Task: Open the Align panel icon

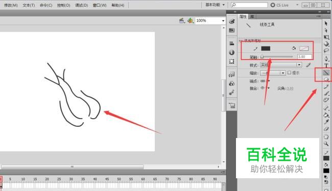Action: tap(232, 43)
